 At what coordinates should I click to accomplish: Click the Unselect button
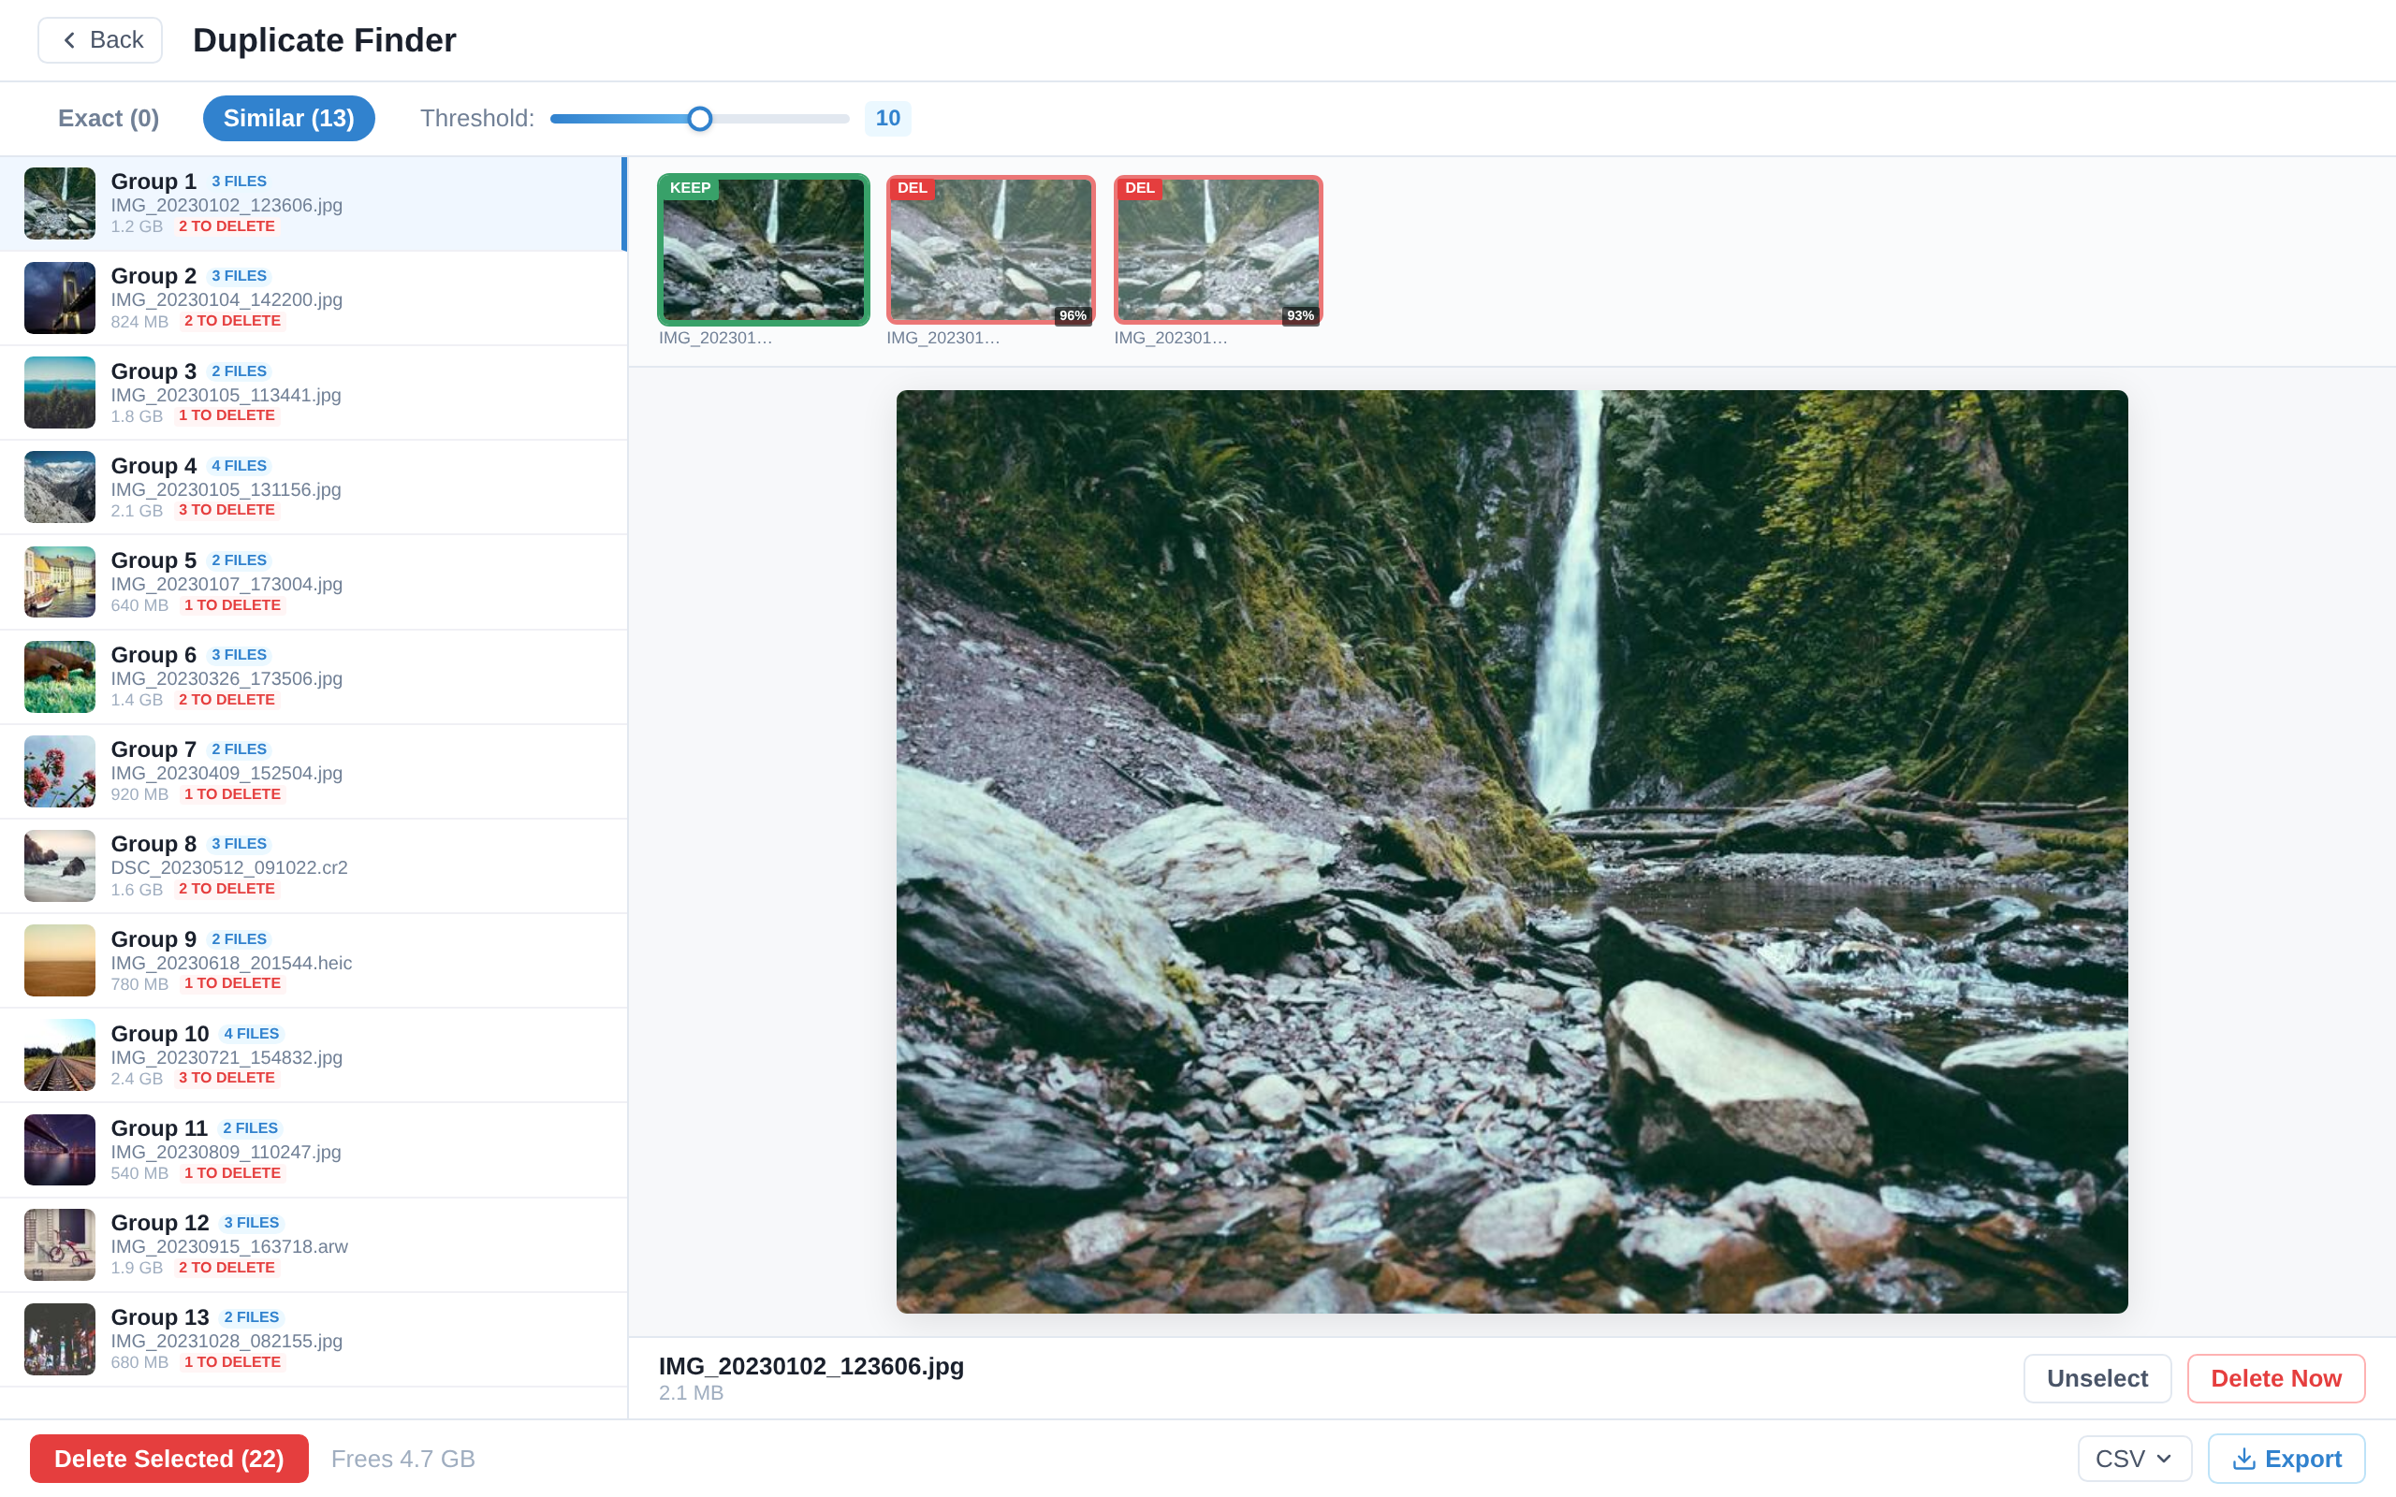coord(2096,1378)
